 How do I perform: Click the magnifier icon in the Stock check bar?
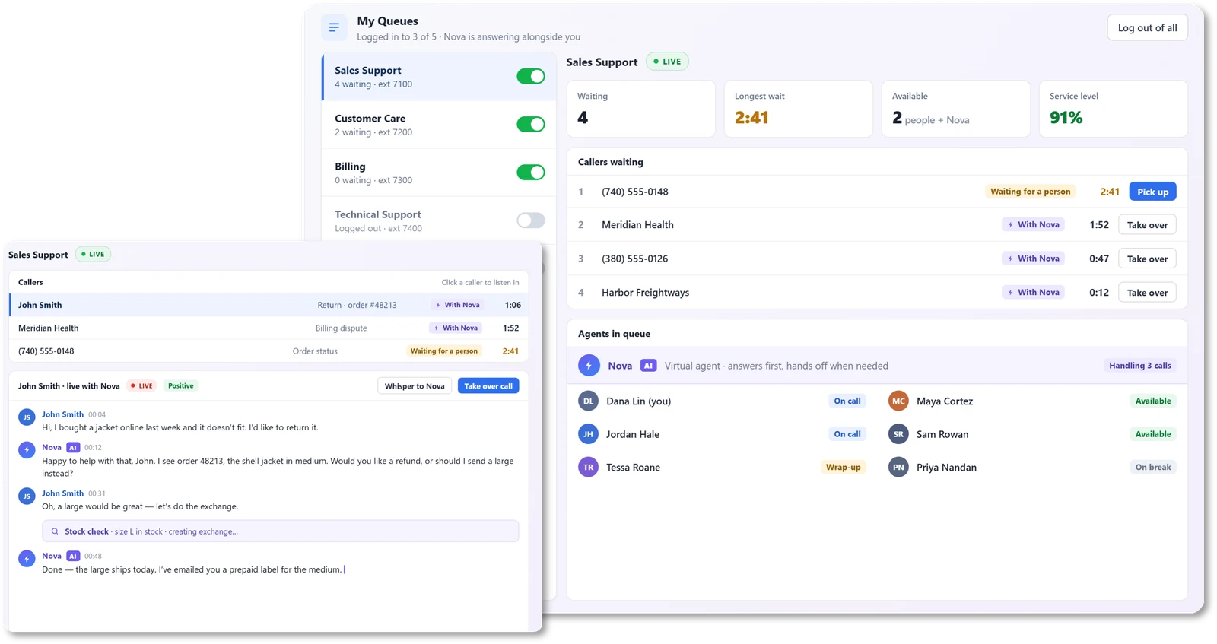pyautogui.click(x=55, y=531)
